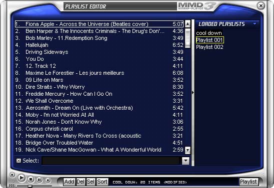Start playback with the play button
274x188 pixels.
click(21, 178)
